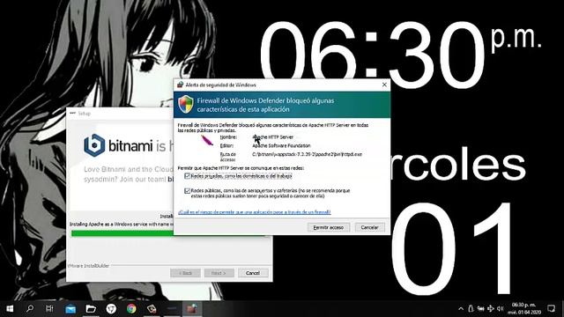
Task: Open Google Chrome on the taskbar
Action: pyautogui.click(x=131, y=308)
